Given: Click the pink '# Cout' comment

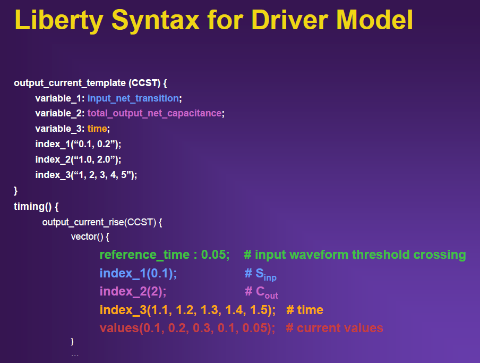Looking at the screenshot, I should (261, 292).
